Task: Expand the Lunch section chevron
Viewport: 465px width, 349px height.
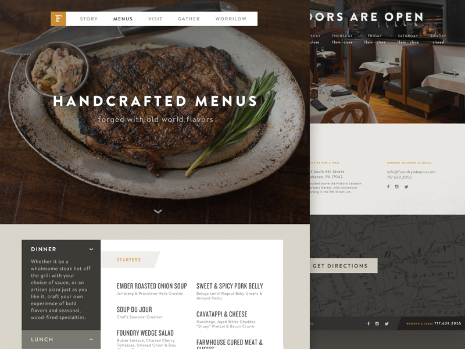Action: pos(91,339)
